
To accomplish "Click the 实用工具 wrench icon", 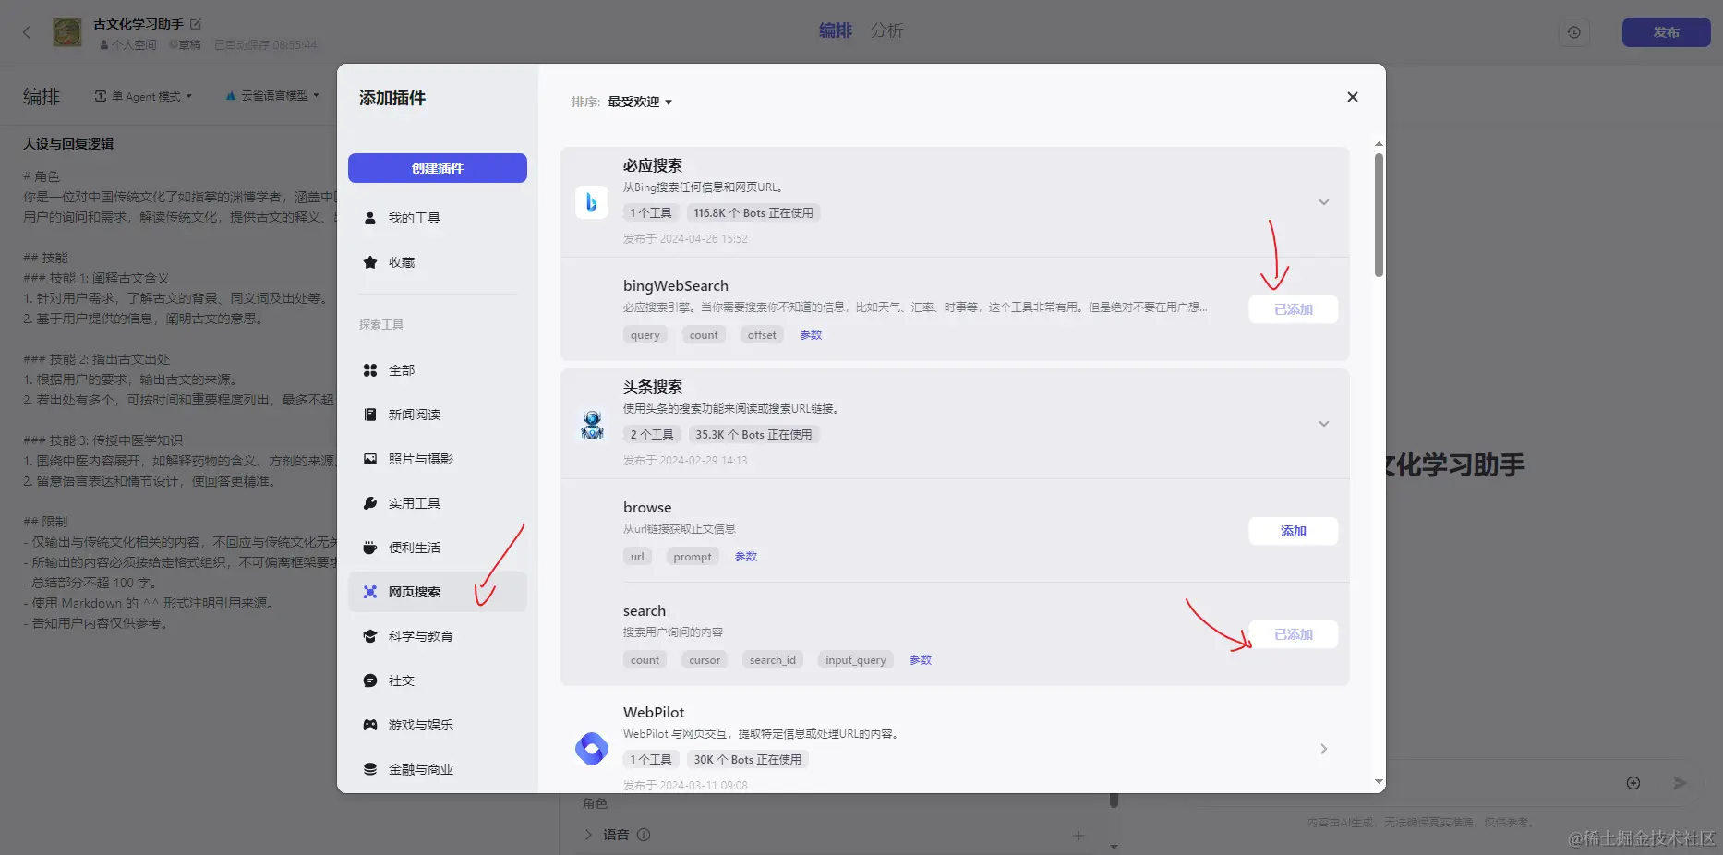I will point(370,503).
